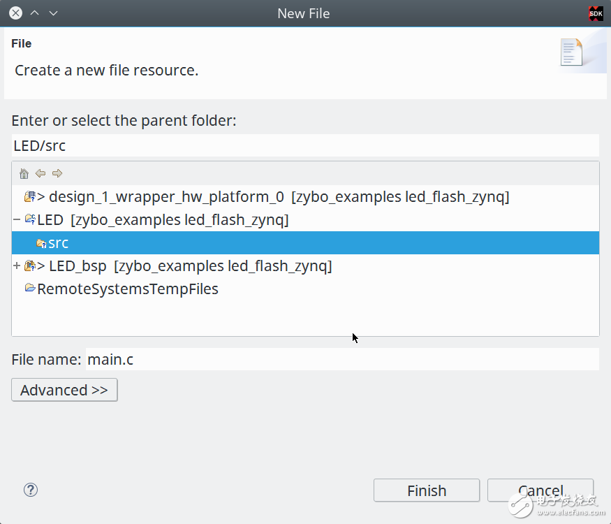
Task: Click the help question mark icon
Action: click(30, 490)
